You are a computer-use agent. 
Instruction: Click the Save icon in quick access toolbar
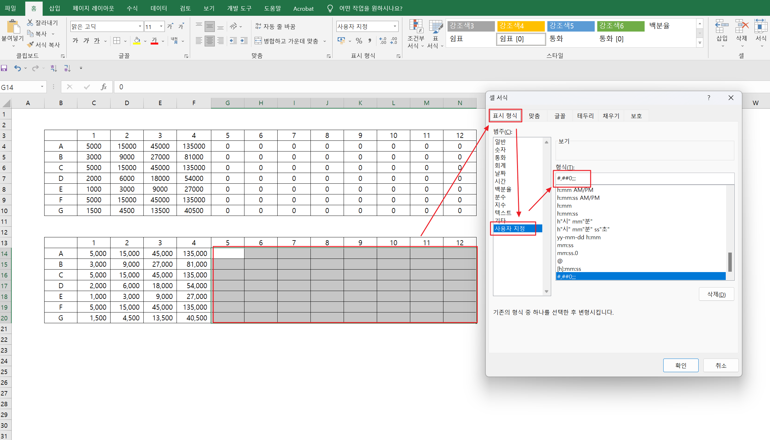(x=4, y=68)
